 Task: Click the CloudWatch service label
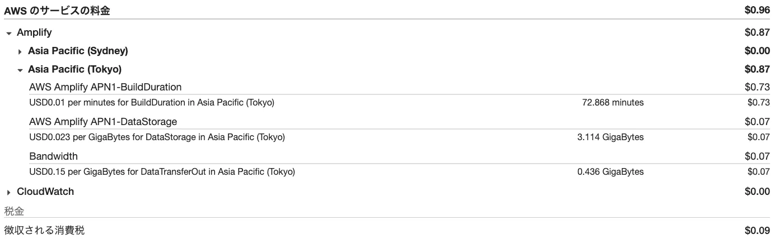45,192
